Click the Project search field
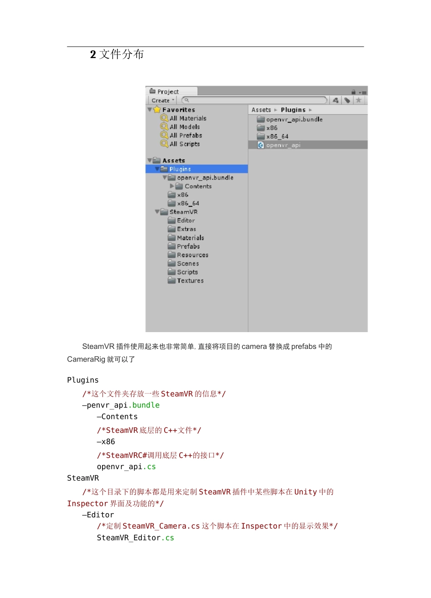 pyautogui.click(x=255, y=100)
